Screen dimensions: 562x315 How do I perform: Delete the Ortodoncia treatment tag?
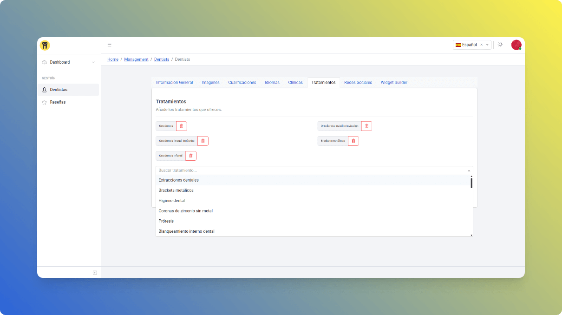pos(182,126)
